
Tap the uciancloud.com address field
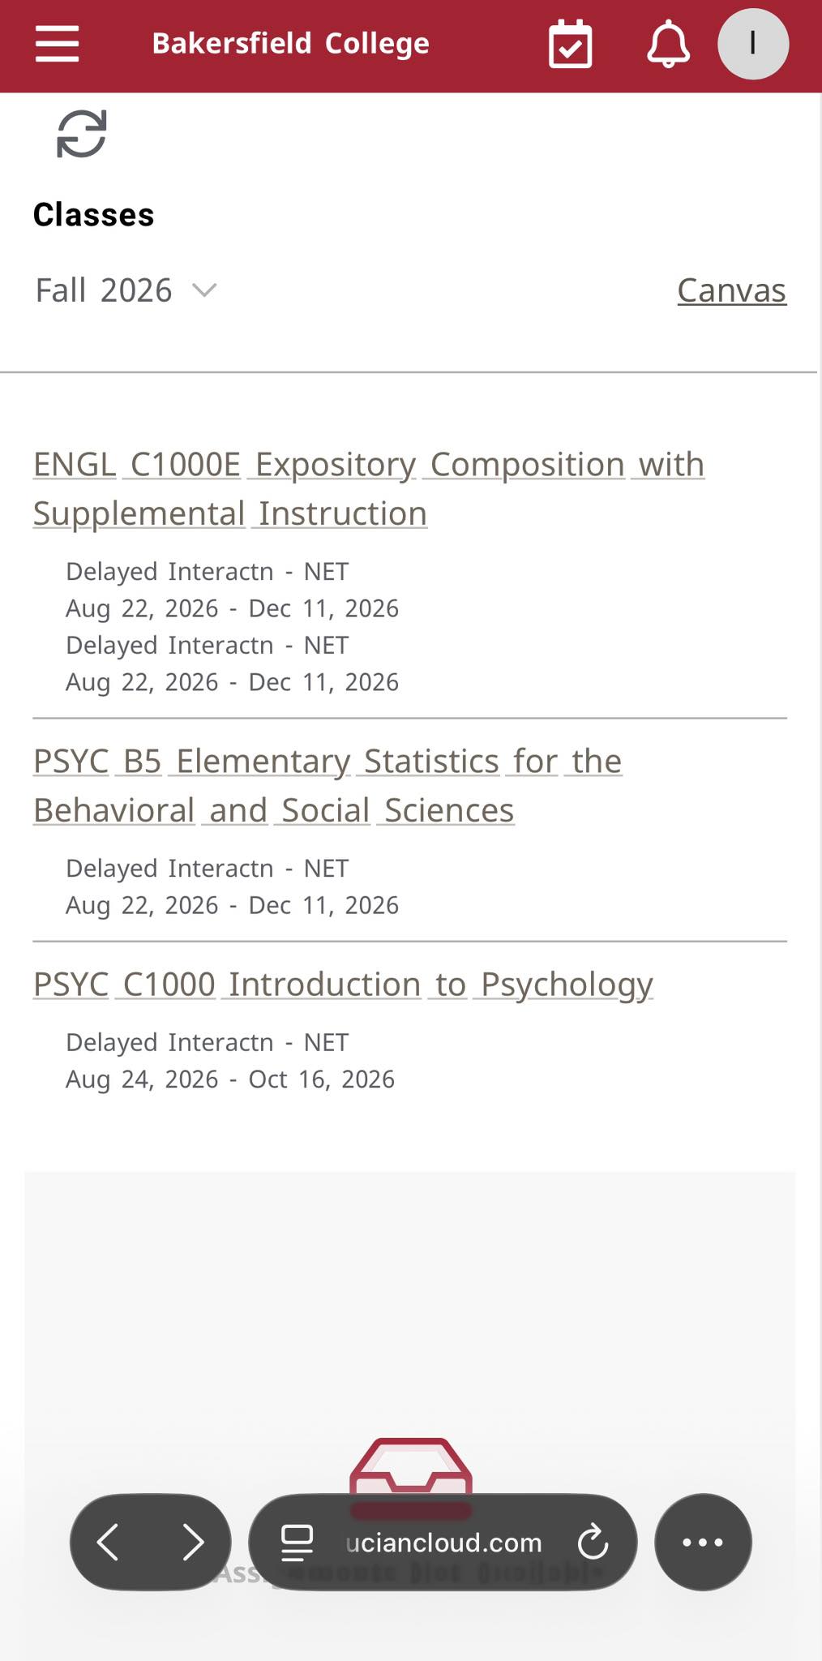443,1542
